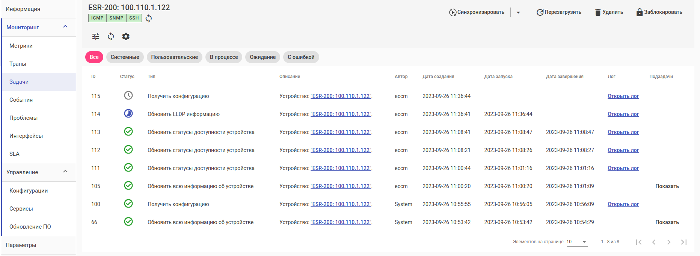700x256 pixels.
Task: Go to Конфигурации in the sidebar
Action: coord(29,191)
